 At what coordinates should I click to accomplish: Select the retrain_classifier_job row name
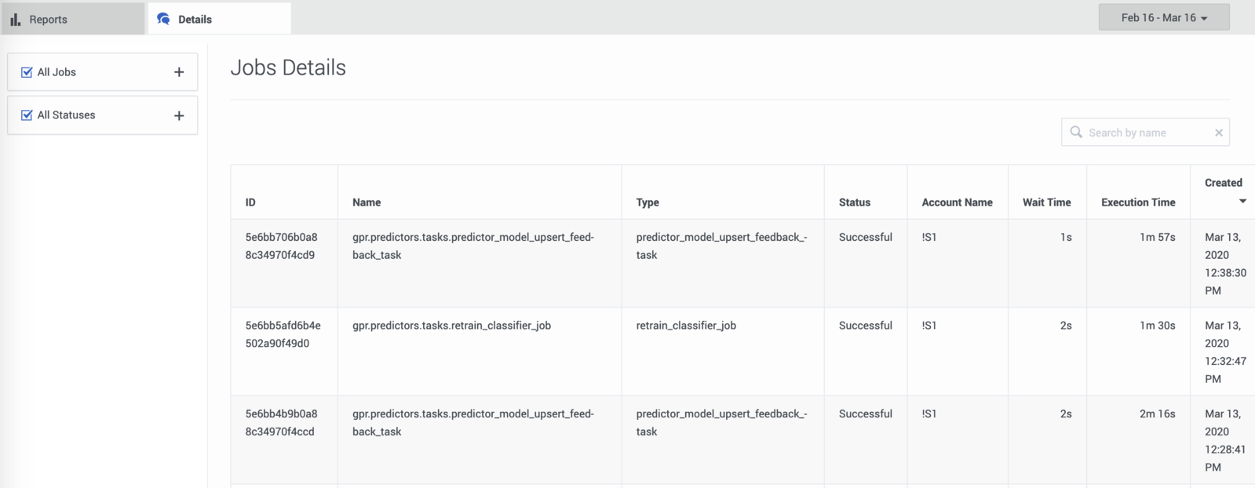pyautogui.click(x=451, y=326)
